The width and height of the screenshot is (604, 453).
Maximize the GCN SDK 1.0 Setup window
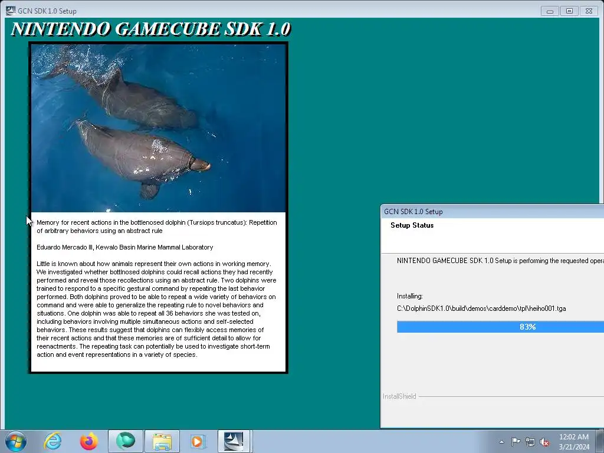pos(569,11)
